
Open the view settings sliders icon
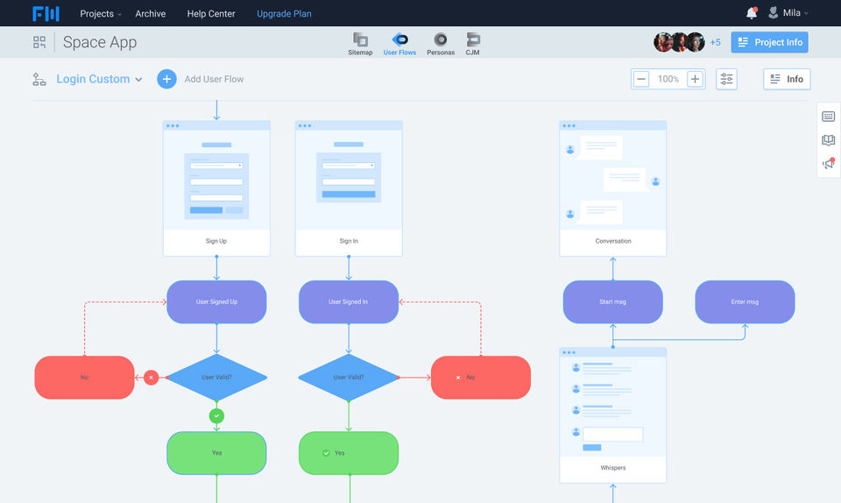pos(726,80)
